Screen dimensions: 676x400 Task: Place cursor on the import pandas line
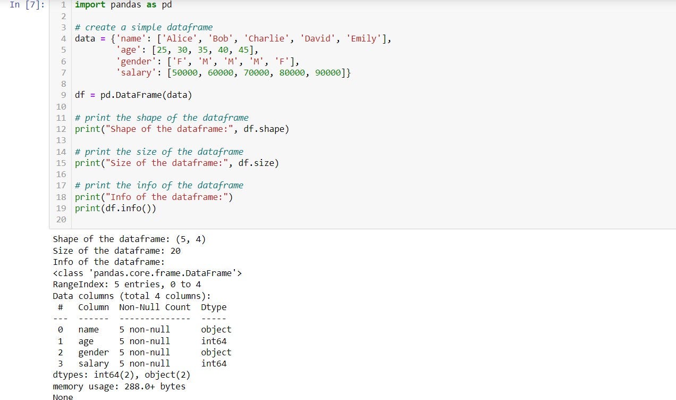[x=123, y=5]
